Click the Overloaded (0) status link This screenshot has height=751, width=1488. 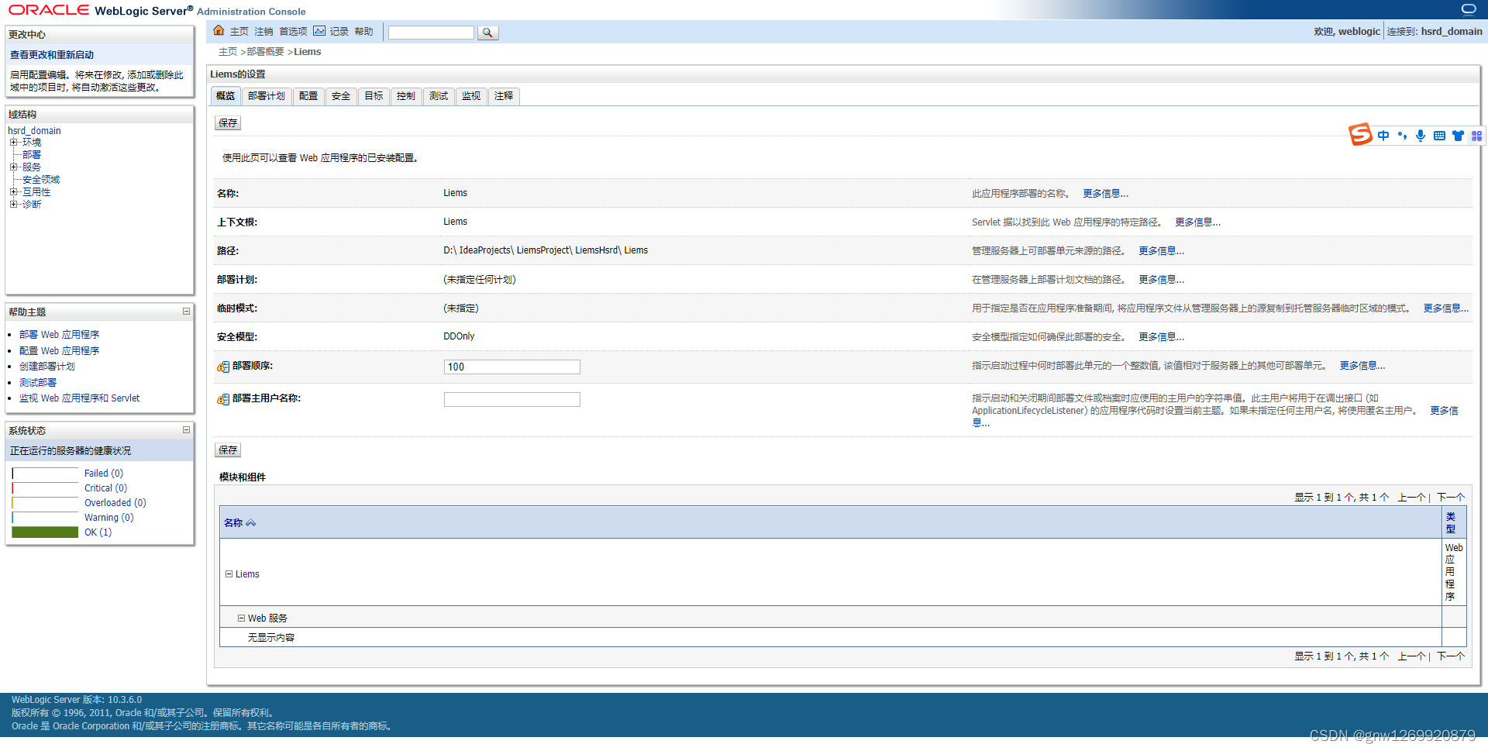click(x=115, y=503)
